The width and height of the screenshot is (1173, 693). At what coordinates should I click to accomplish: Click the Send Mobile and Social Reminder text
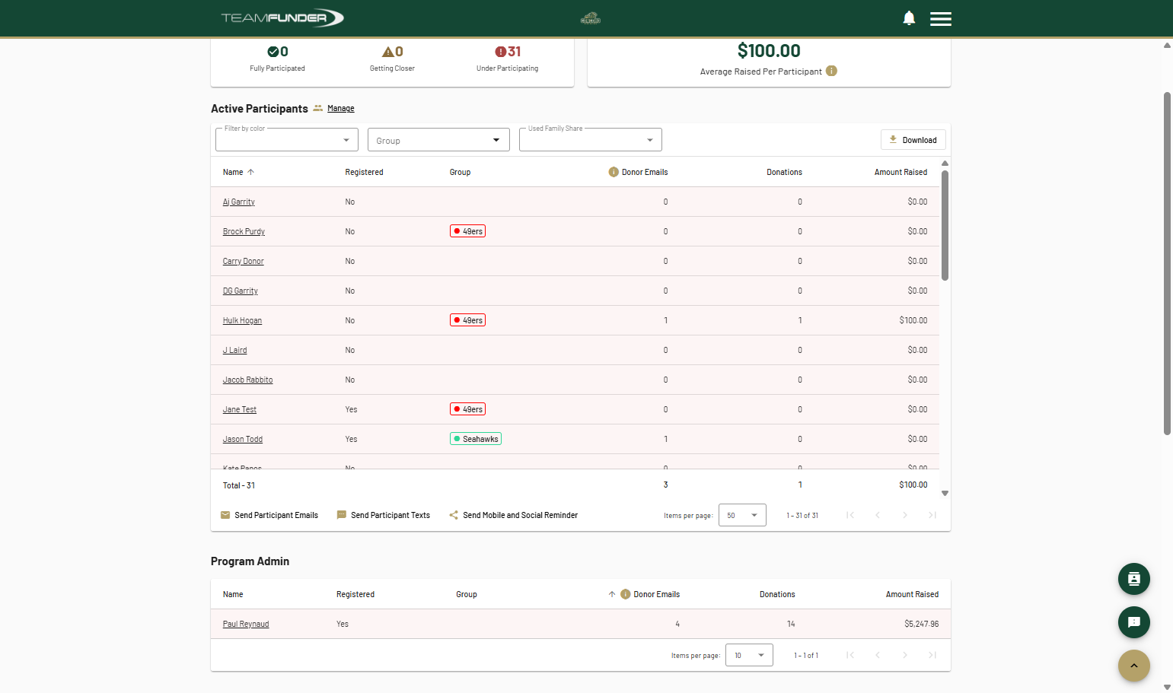pos(521,515)
